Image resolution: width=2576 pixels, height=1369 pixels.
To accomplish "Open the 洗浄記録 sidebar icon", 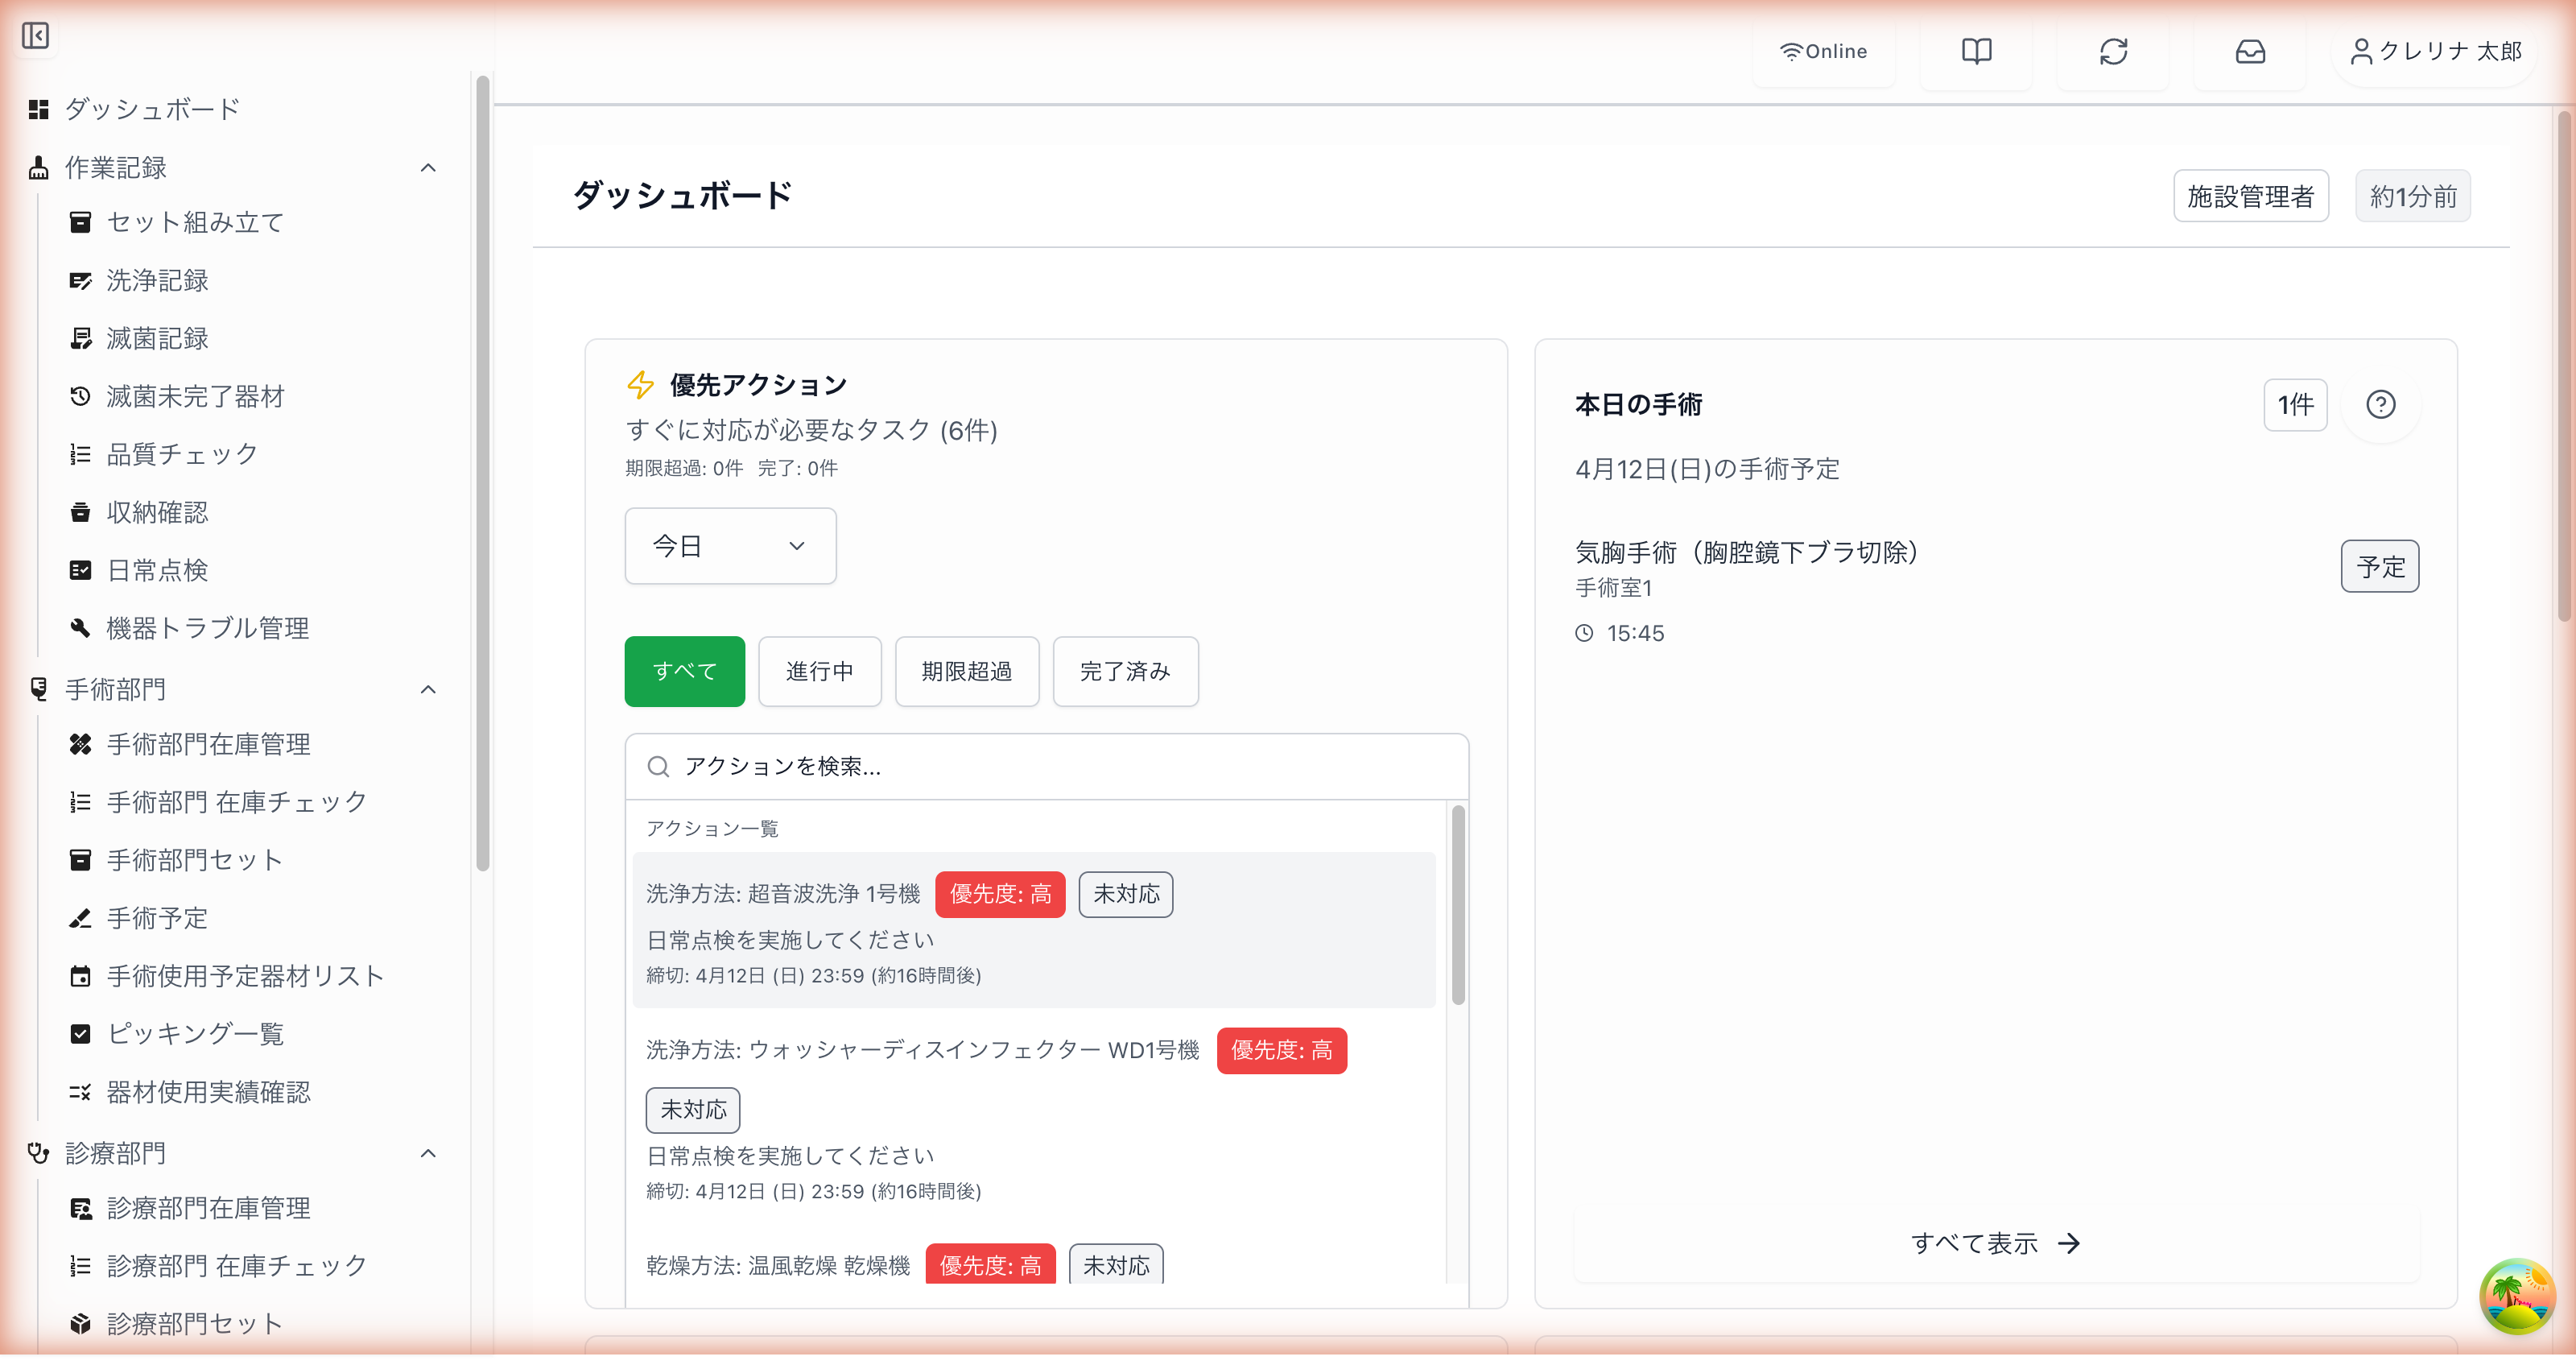I will click(82, 281).
